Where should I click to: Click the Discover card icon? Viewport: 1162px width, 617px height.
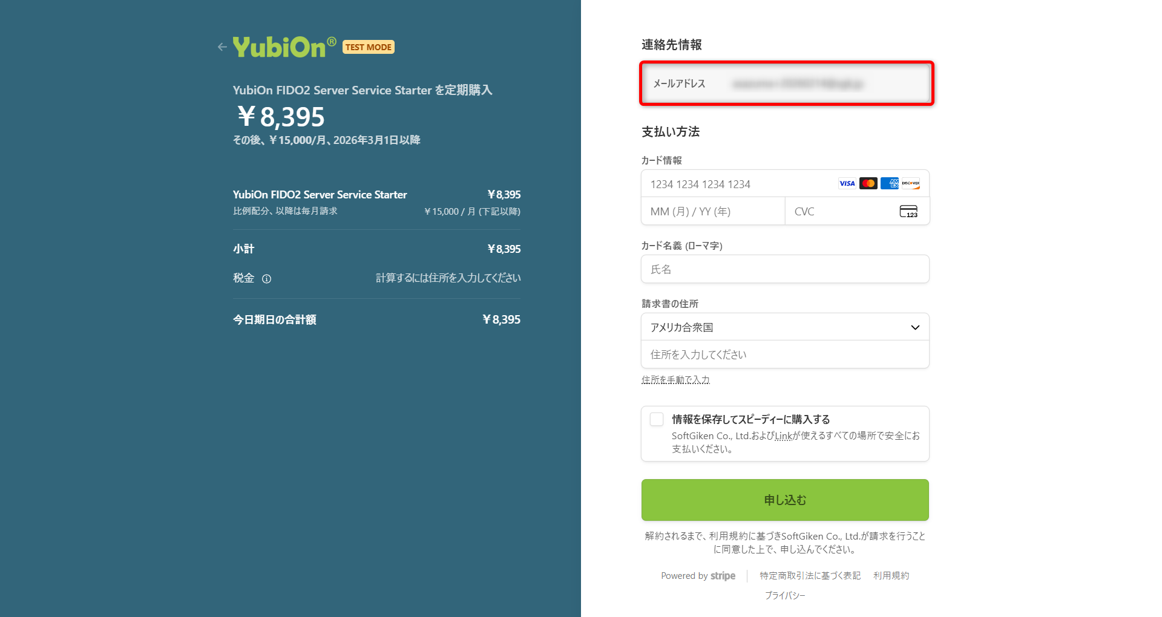[910, 184]
